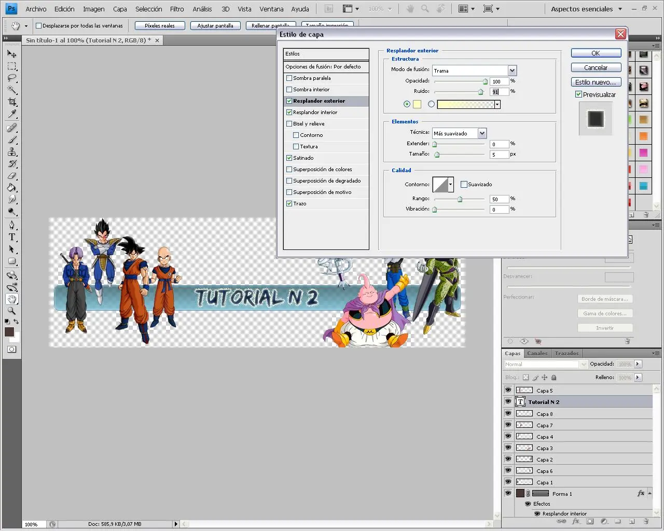Click Cancelar in Estilo de capa dialog
This screenshot has width=664, height=531.
click(x=596, y=68)
